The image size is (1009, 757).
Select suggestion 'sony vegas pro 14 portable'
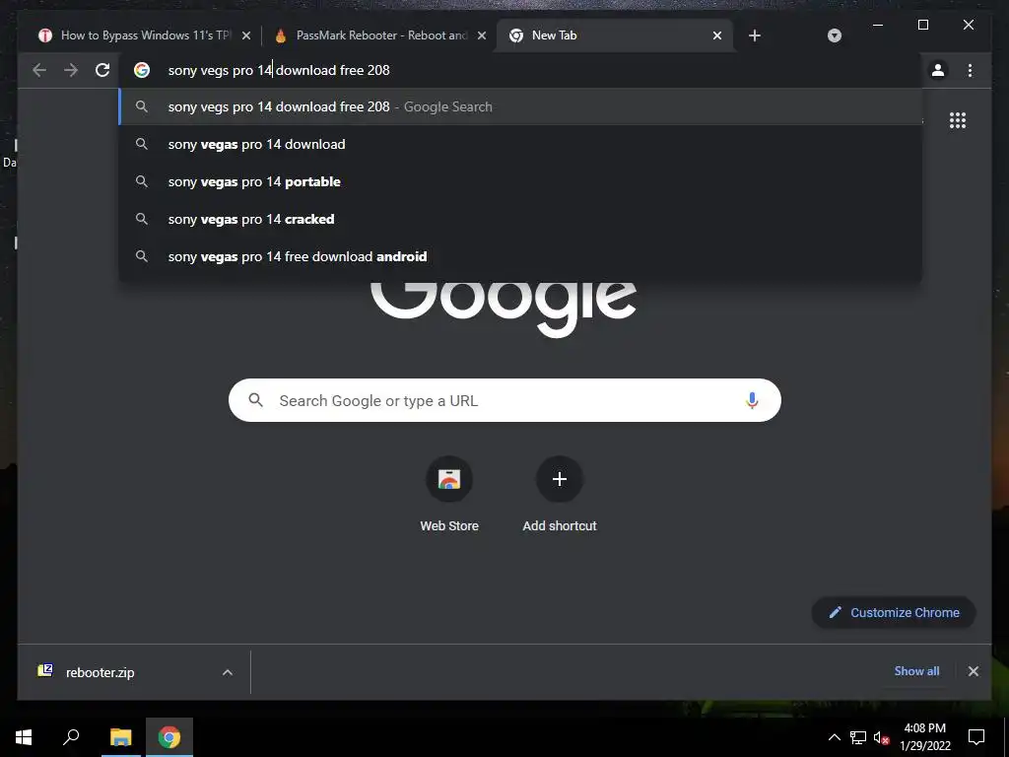tap(520, 181)
